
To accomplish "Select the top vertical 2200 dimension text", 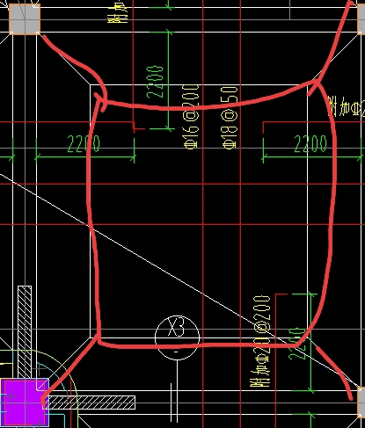I will 155,82.
